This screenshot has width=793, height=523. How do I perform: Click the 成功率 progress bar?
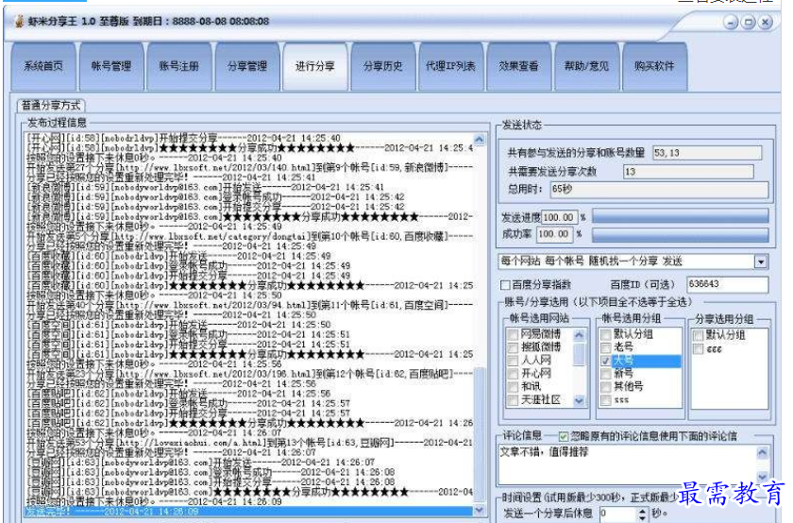(681, 234)
